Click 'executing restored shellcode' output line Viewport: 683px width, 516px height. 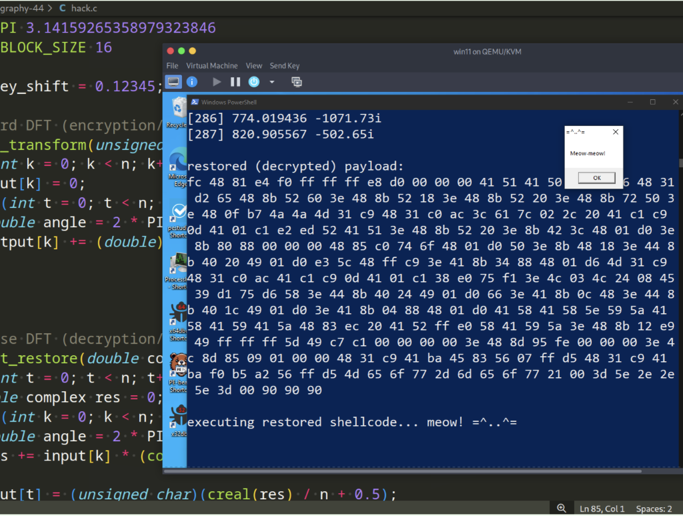click(x=352, y=423)
